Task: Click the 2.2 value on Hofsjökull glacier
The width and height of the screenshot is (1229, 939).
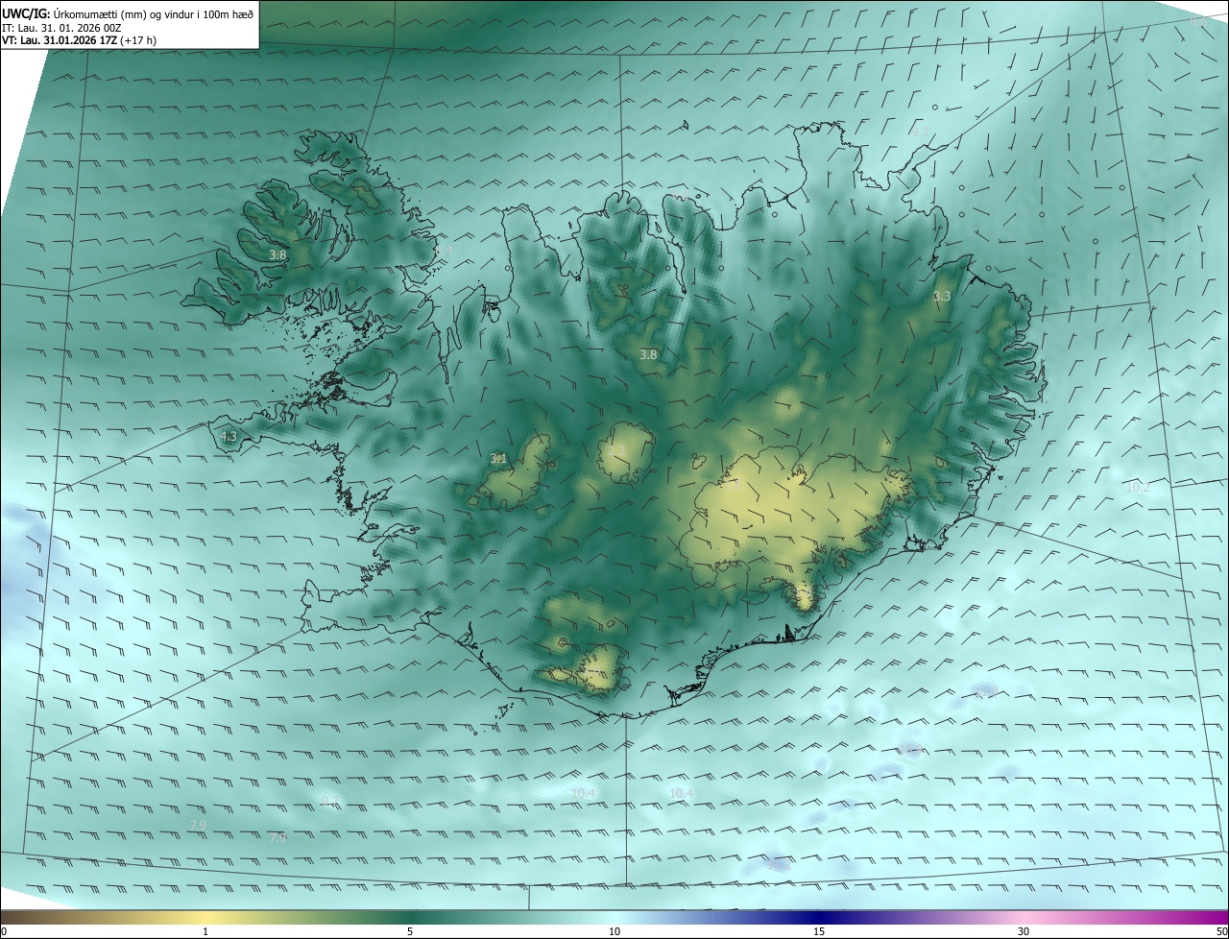Action: [x=616, y=450]
